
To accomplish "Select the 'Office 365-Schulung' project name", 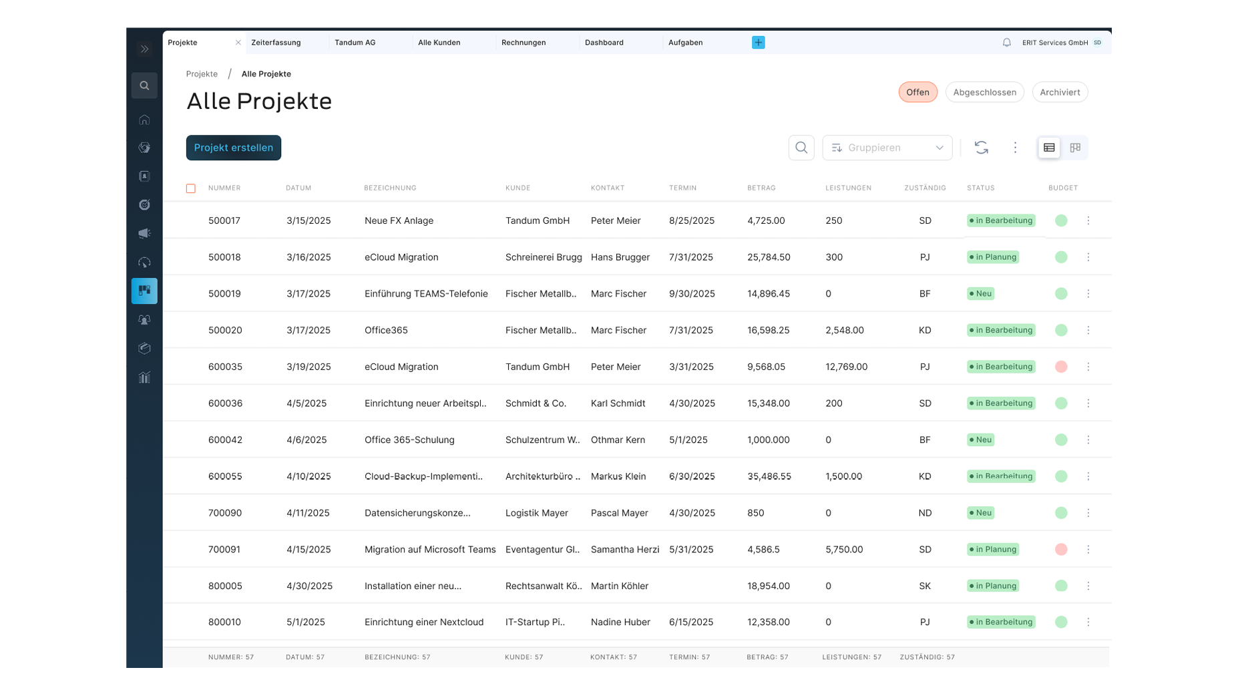I will tap(409, 440).
